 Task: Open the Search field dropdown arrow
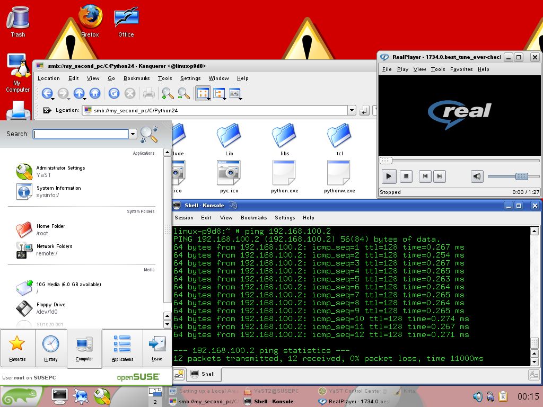133,135
